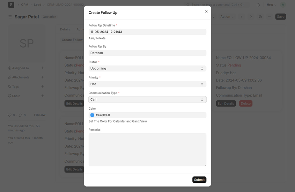295x192 pixels.
Task: Click the red Delete button
Action: point(246,104)
